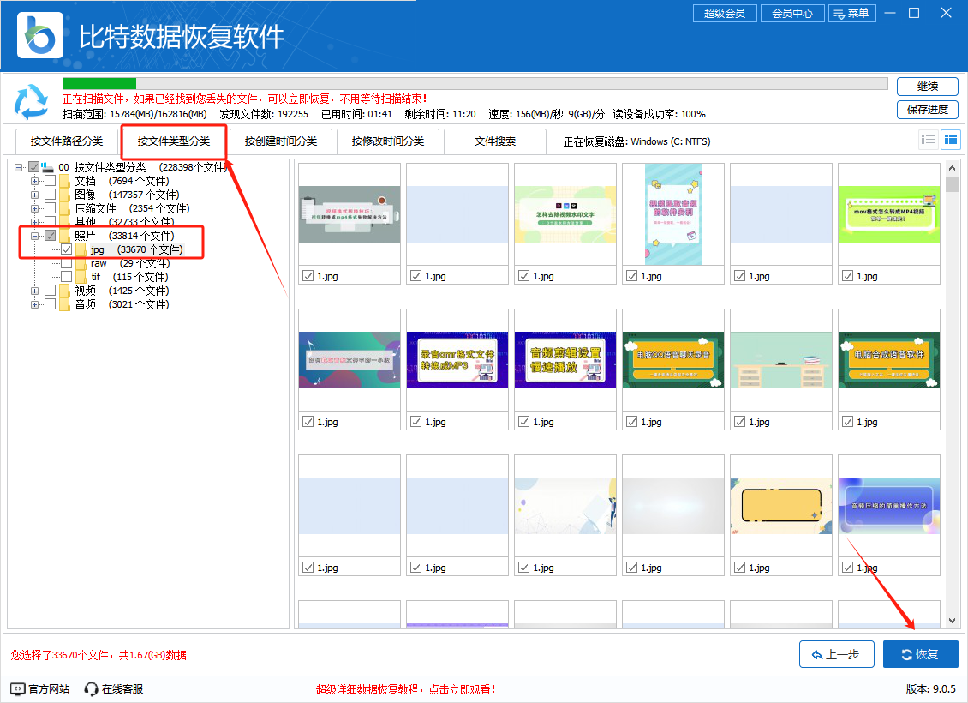Viewport: 968px width, 703px height.
Task: Open the 文件搜索 tab
Action: 495,141
